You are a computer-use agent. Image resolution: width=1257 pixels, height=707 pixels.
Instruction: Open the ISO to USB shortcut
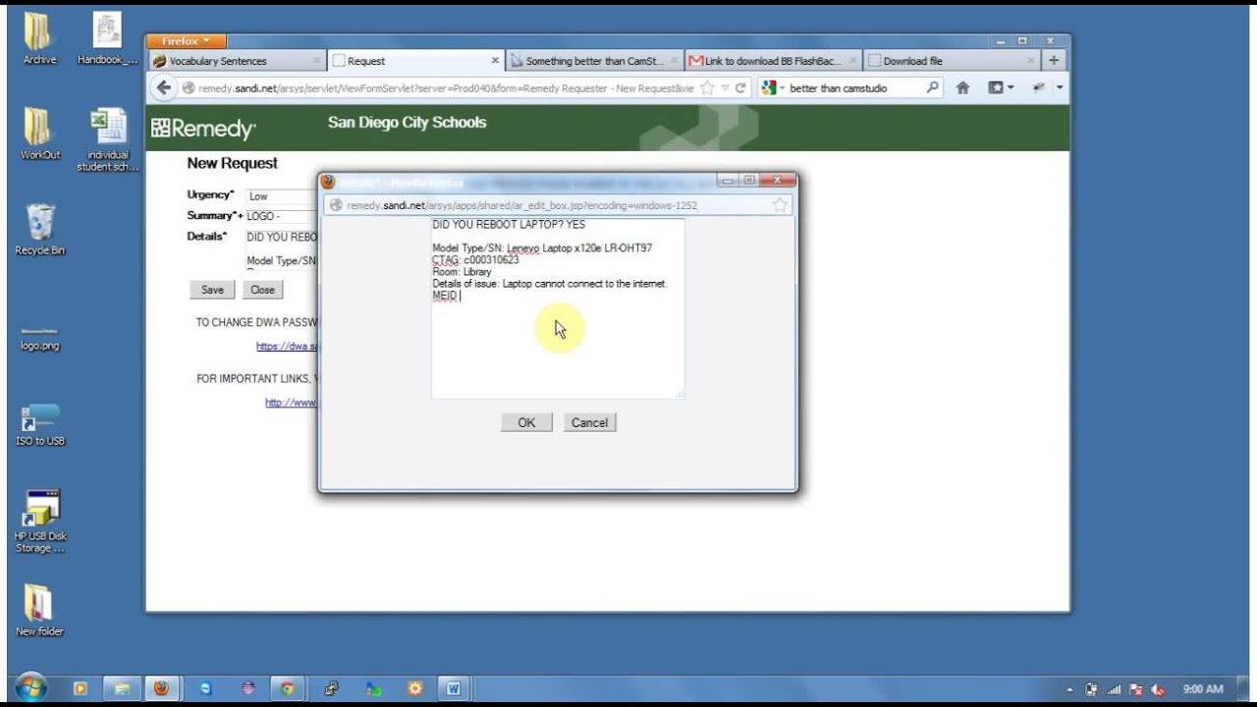pyautogui.click(x=40, y=424)
